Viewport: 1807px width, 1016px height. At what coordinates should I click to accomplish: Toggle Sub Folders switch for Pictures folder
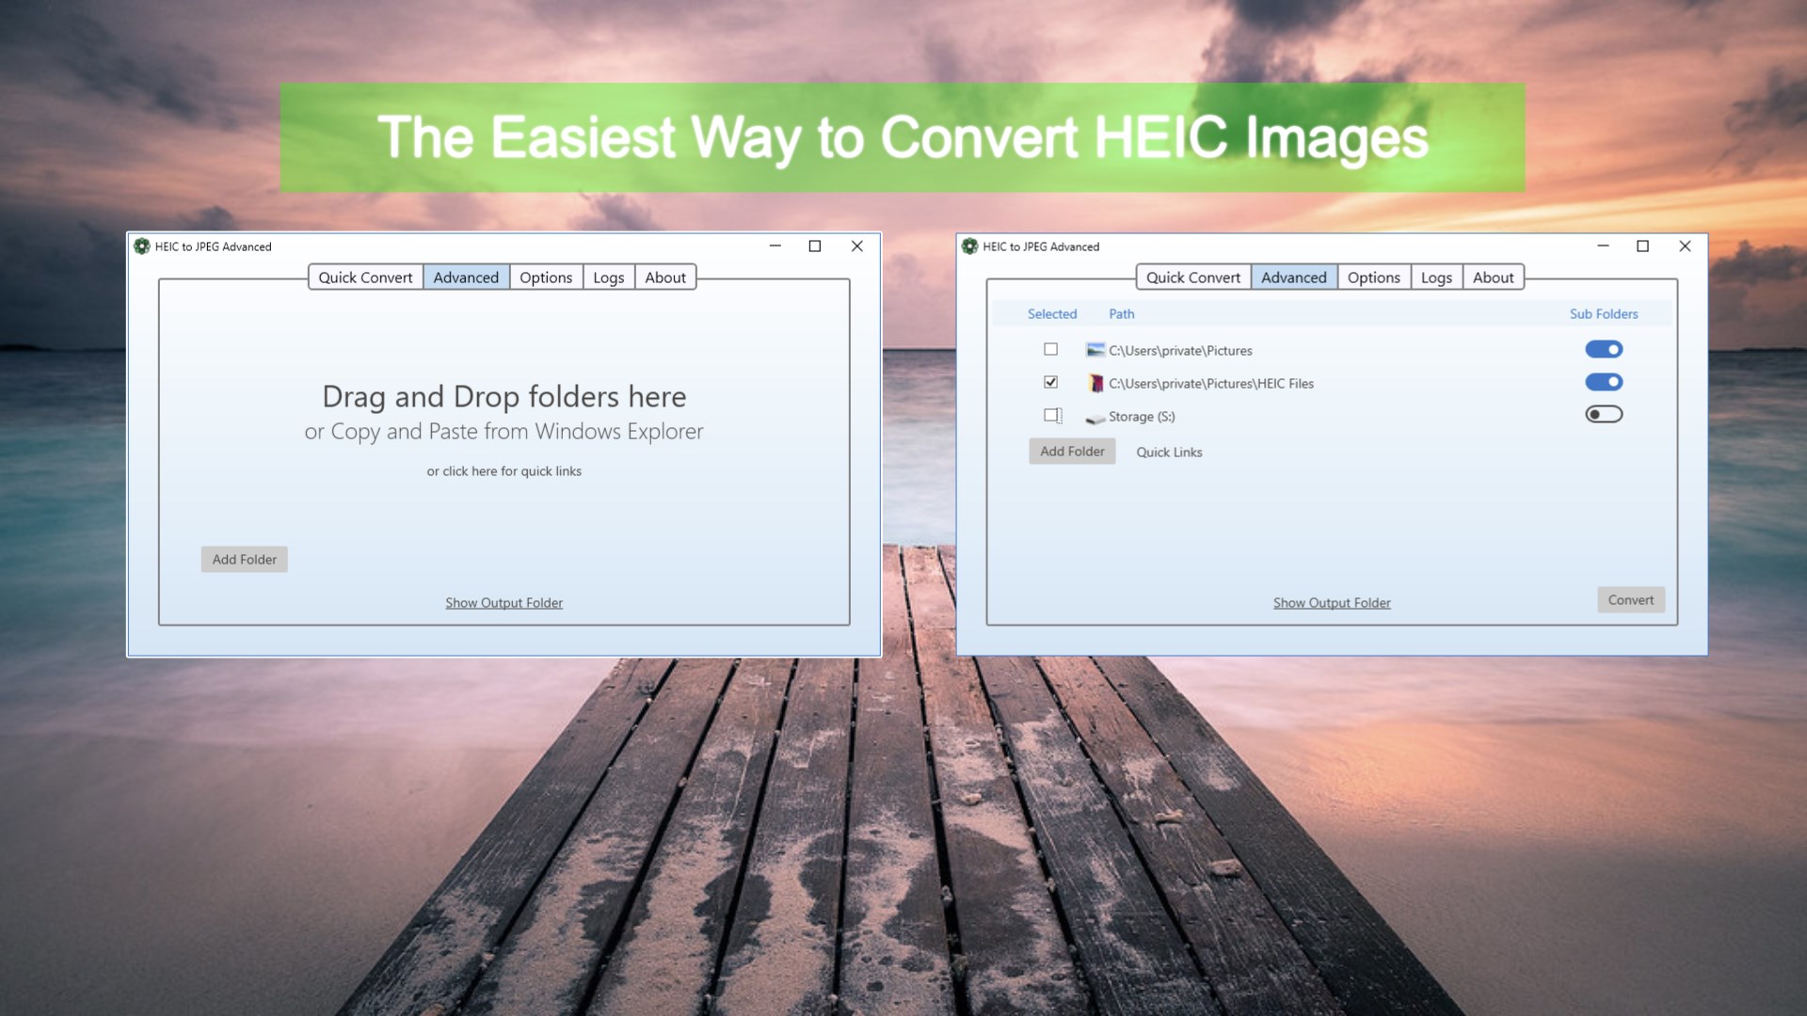(x=1604, y=349)
